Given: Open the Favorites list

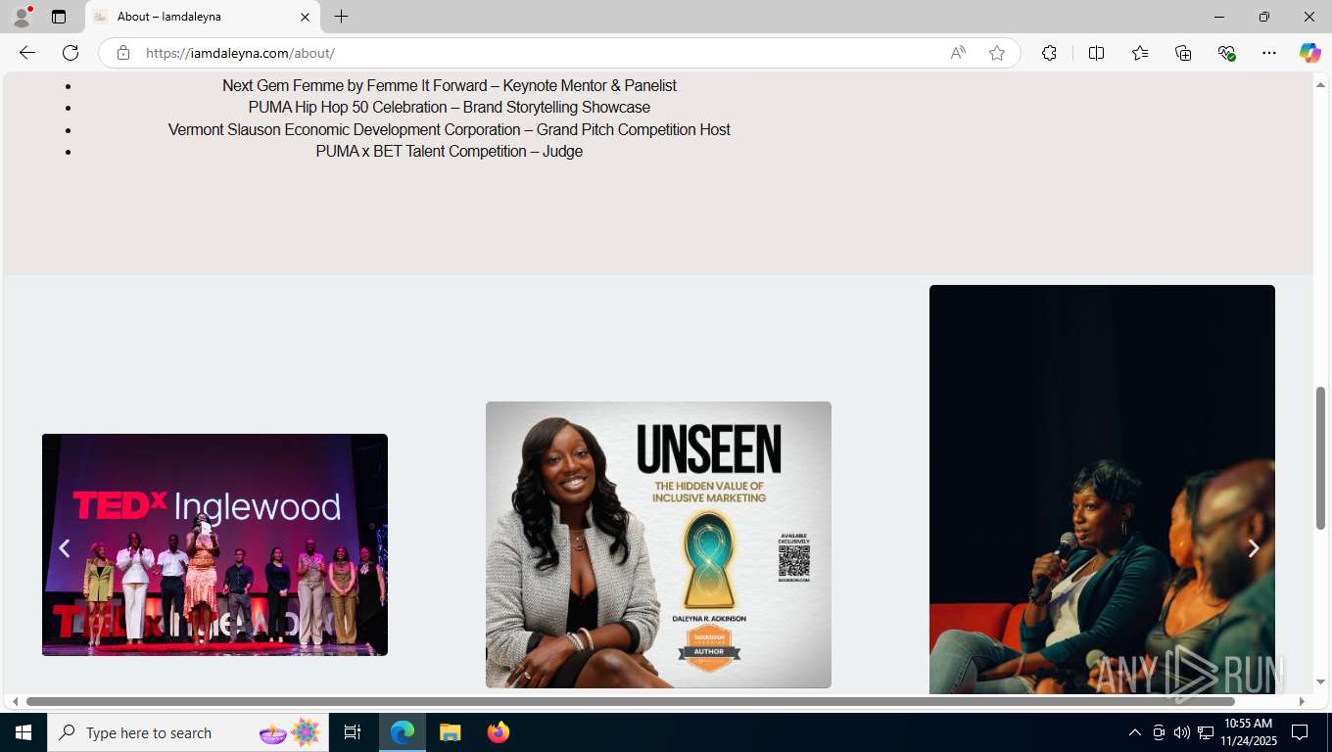Looking at the screenshot, I should (x=1140, y=53).
